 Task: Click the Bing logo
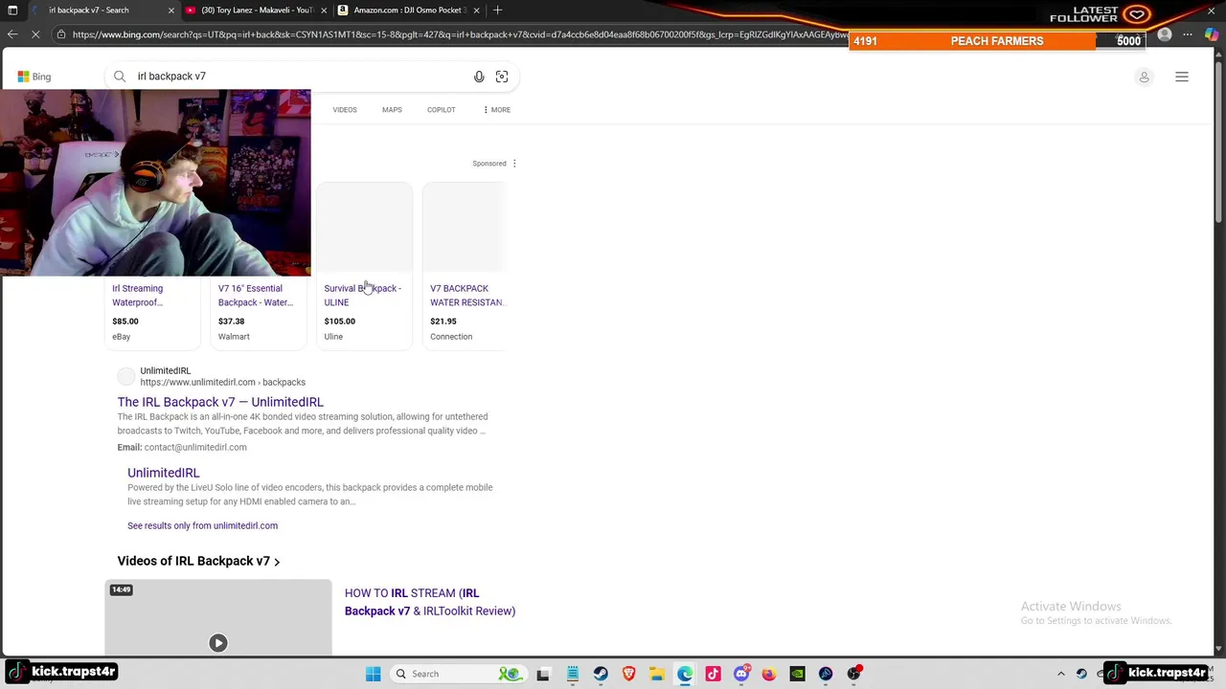tap(34, 77)
